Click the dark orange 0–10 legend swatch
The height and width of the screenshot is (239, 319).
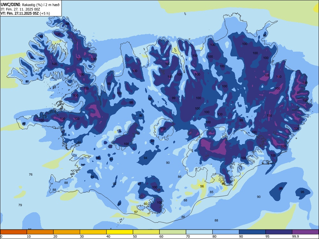pyautogui.click(x=13, y=232)
